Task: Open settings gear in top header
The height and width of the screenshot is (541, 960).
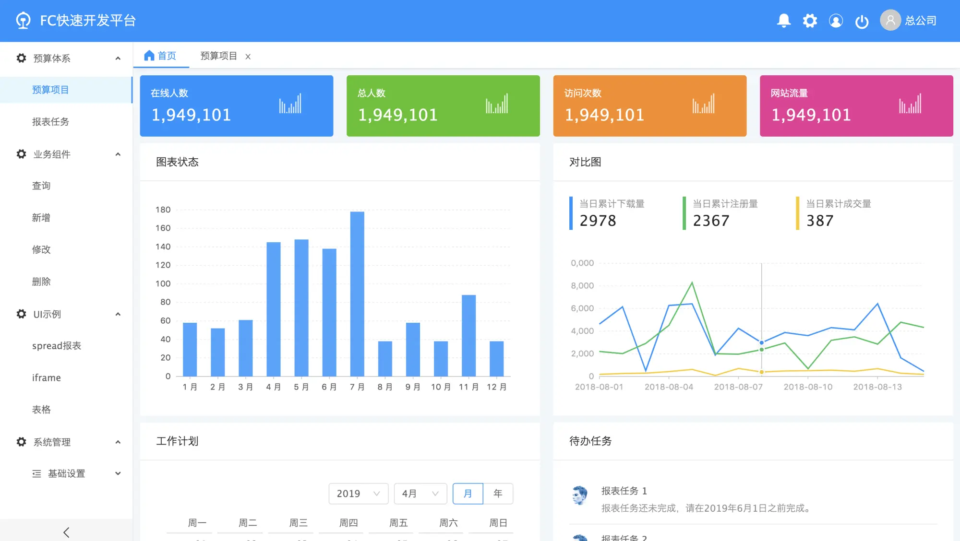Action: pyautogui.click(x=810, y=21)
